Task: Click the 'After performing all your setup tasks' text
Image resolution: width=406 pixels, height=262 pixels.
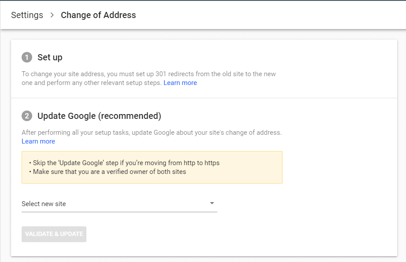Action: 152,133
